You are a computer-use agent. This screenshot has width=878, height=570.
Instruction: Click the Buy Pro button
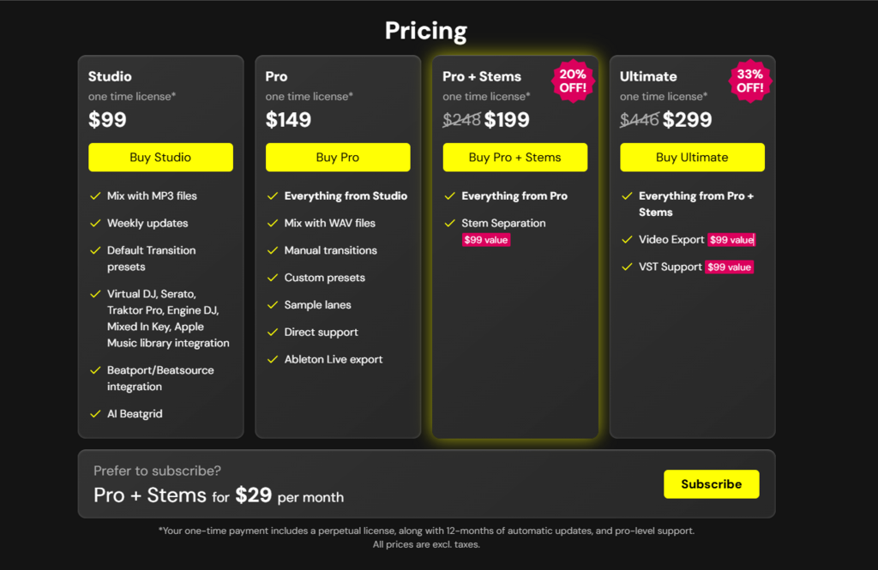(x=338, y=158)
